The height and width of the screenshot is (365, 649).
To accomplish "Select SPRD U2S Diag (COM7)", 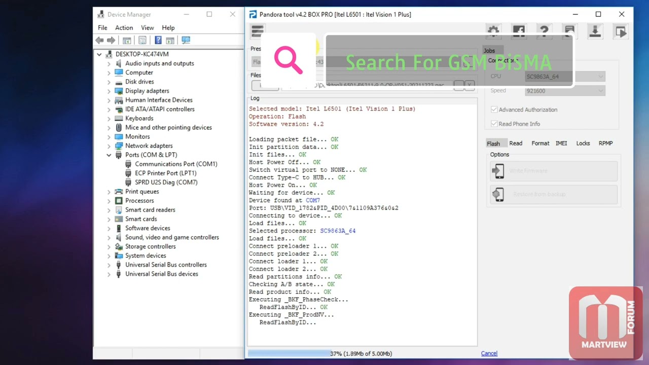I will tap(166, 182).
